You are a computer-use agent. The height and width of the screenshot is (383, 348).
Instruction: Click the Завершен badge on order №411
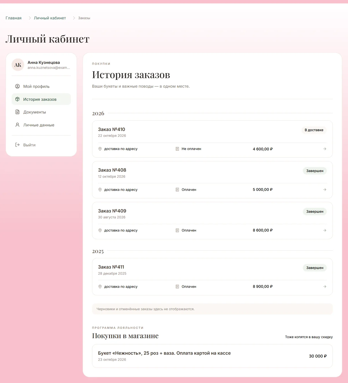(x=315, y=268)
